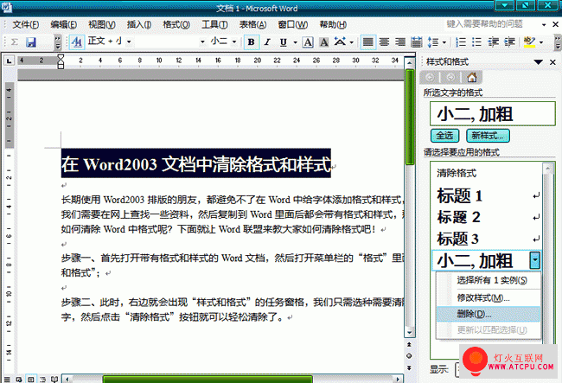This screenshot has height=383, width=562.
Task: Click the AutoSum sigma icon
Action: pyautogui.click(x=15, y=42)
